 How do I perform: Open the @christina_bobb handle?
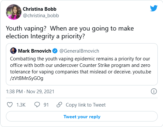(41, 16)
